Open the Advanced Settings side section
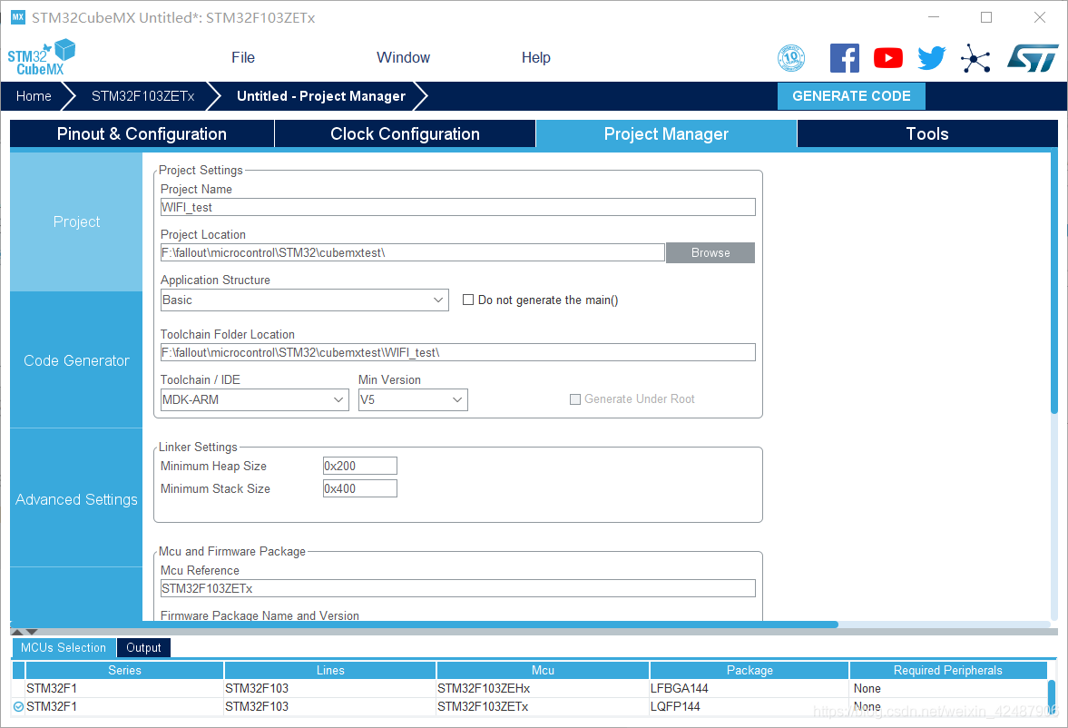1068x728 pixels. 76,499
